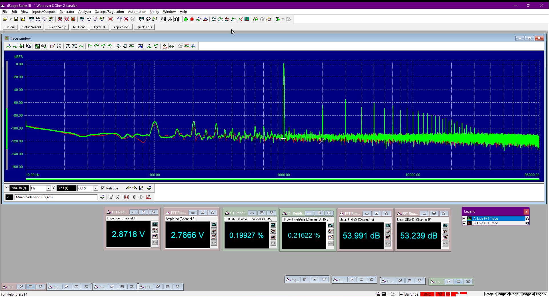The width and height of the screenshot is (549, 297).
Task: Click the trace notes calendar pencil icon
Action: tap(52, 46)
